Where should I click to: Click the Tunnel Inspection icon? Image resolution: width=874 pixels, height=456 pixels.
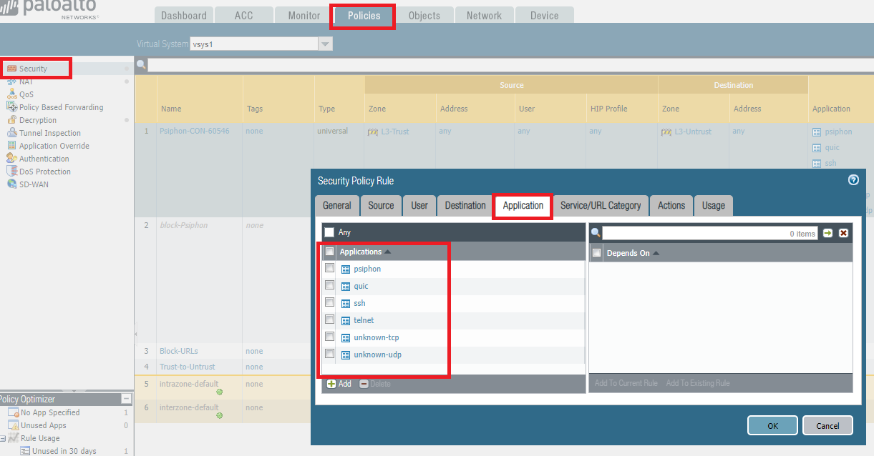(12, 133)
